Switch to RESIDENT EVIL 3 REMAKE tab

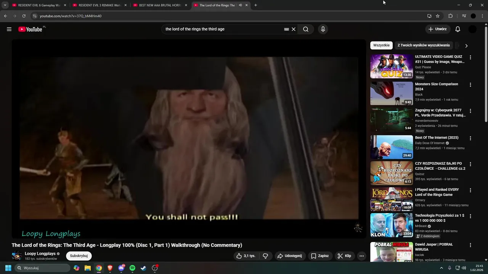(99, 5)
